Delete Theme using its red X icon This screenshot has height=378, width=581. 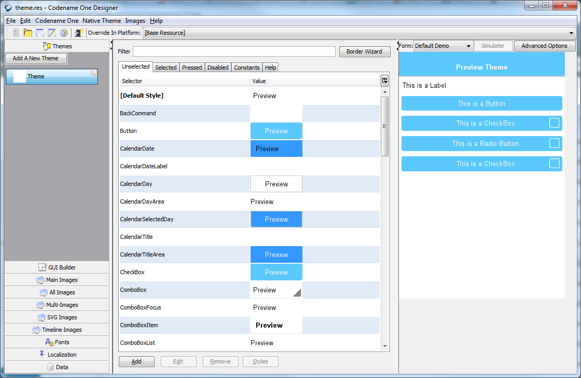94,72
